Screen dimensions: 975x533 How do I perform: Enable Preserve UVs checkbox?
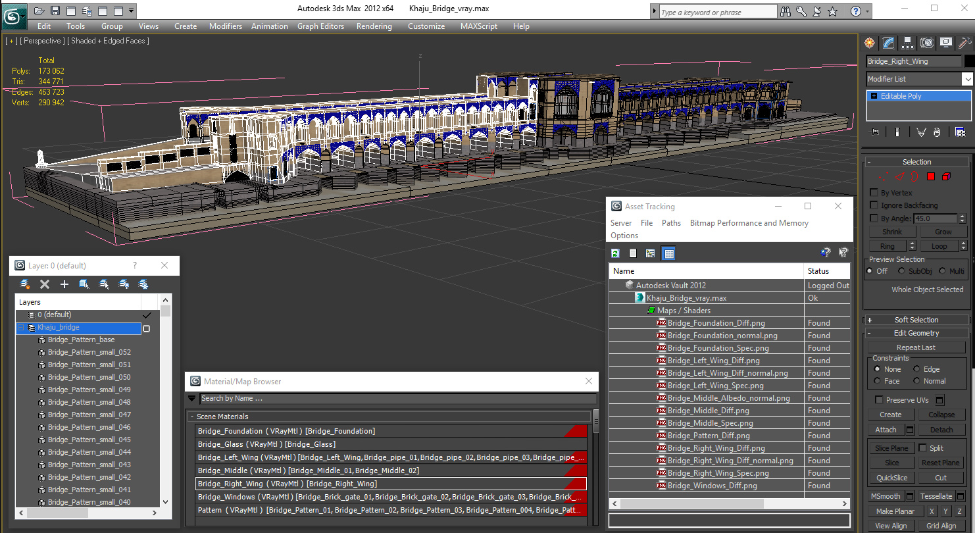coord(879,400)
